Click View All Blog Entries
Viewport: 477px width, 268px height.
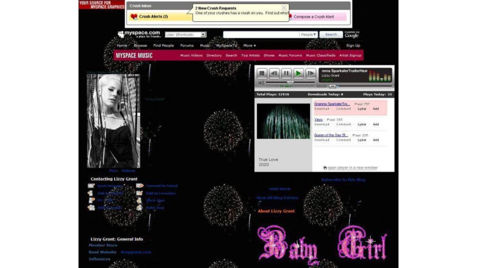277,198
